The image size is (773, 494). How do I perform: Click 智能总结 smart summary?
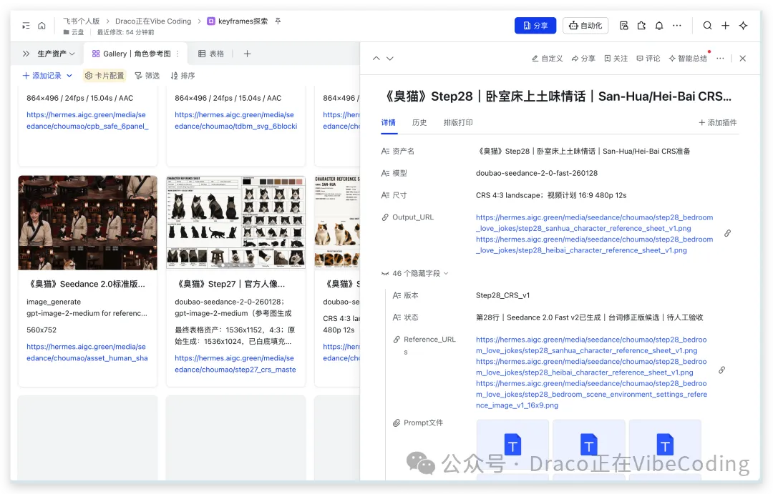pyautogui.click(x=688, y=58)
